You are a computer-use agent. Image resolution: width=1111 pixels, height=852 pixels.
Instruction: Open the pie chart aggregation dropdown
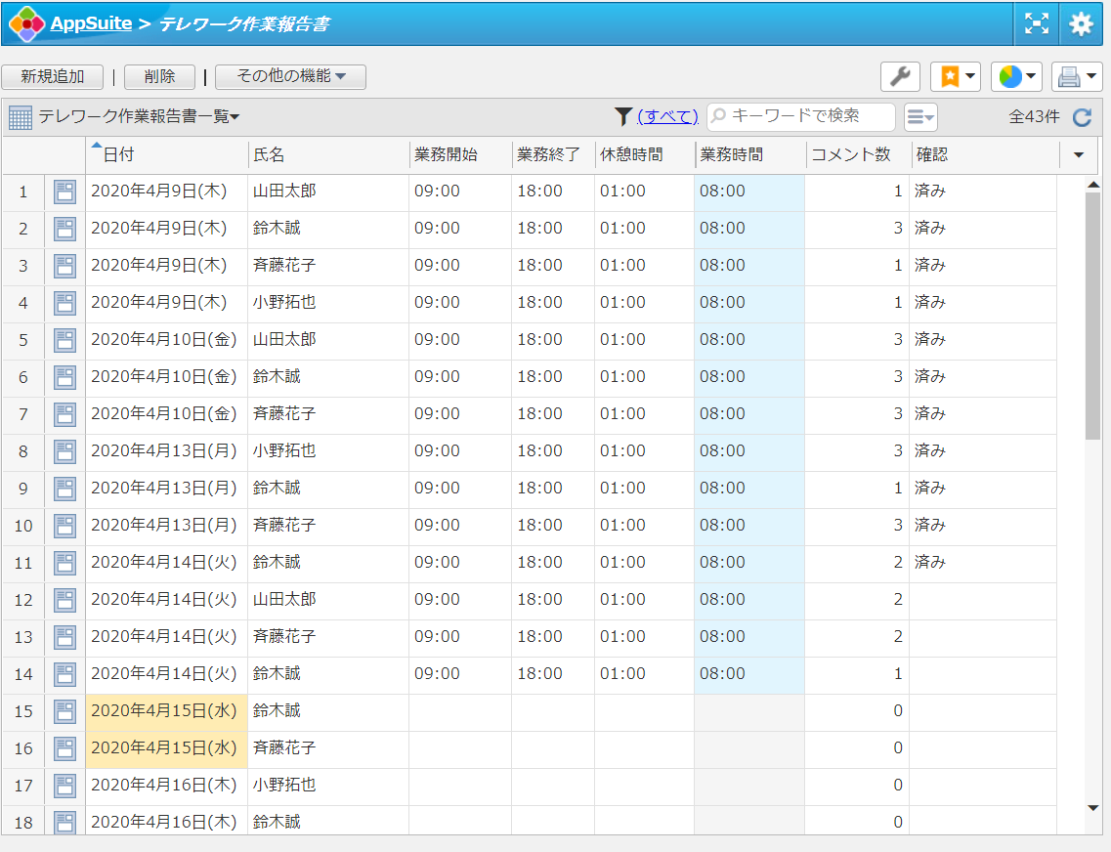(x=1016, y=76)
